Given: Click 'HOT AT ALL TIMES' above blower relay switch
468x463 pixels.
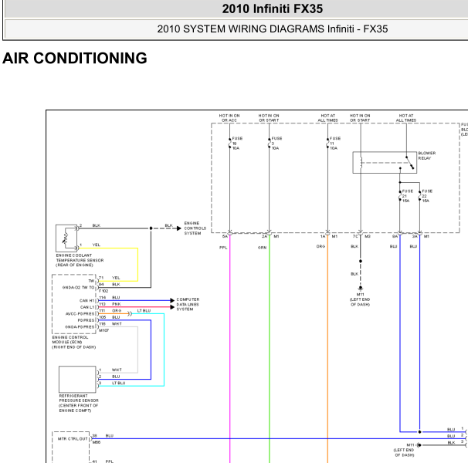Looking at the screenshot, I should 406,118.
